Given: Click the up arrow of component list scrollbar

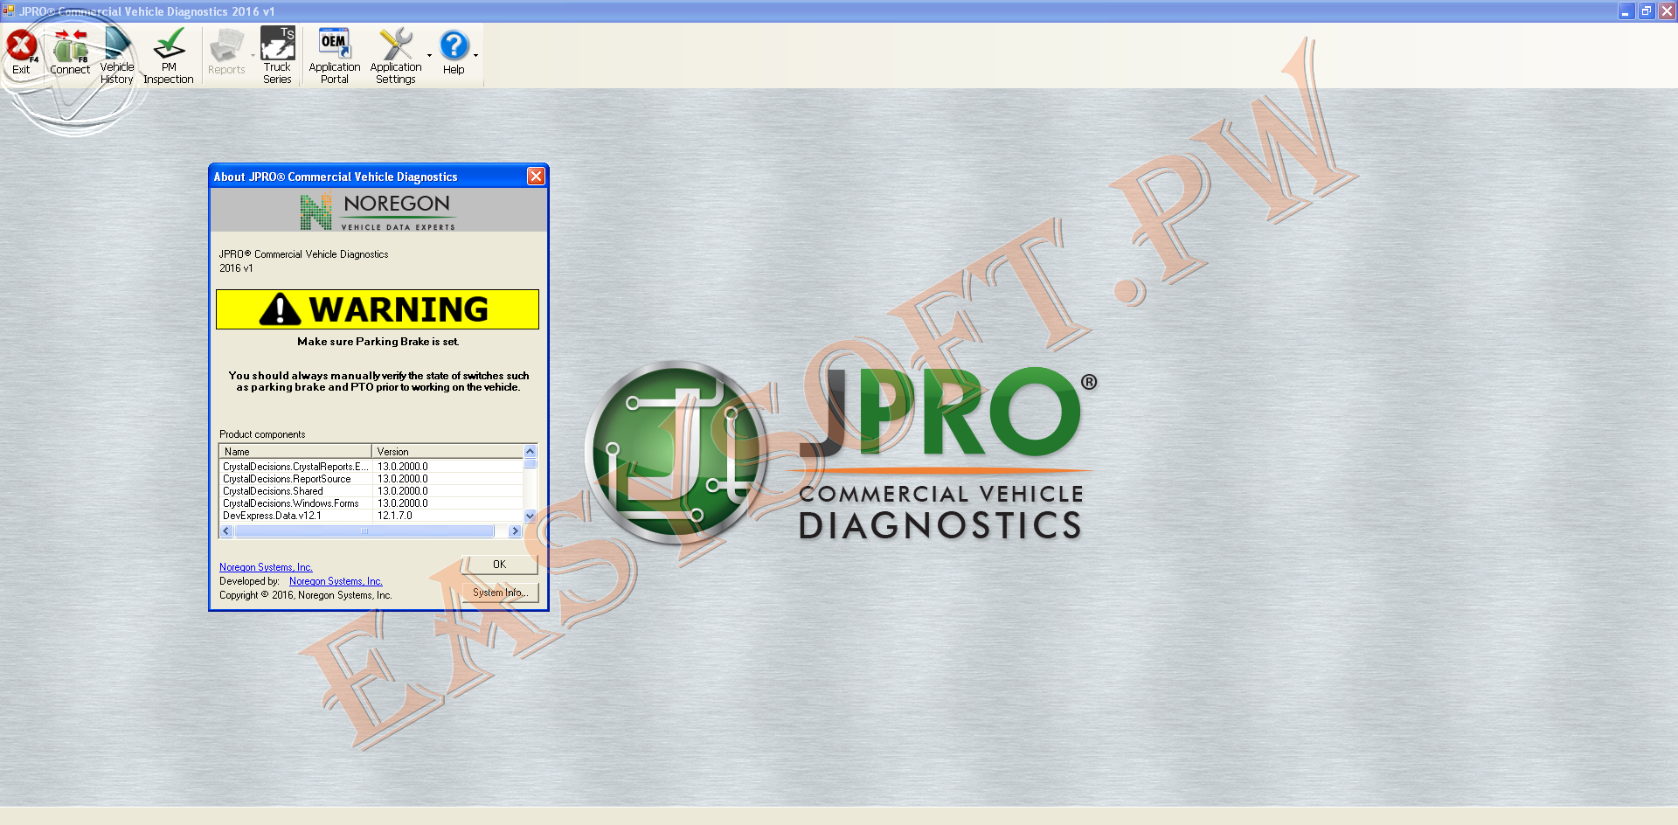Looking at the screenshot, I should tap(530, 452).
